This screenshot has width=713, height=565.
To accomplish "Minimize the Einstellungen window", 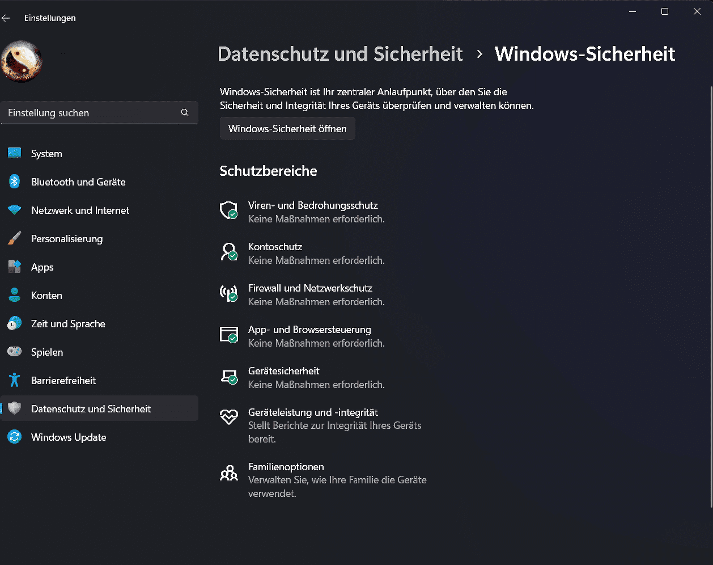I will click(633, 11).
